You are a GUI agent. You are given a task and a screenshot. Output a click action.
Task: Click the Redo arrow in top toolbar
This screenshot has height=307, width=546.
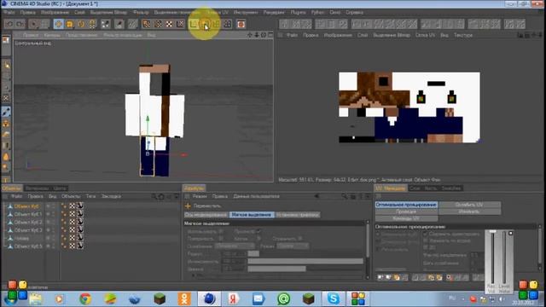tap(20, 24)
